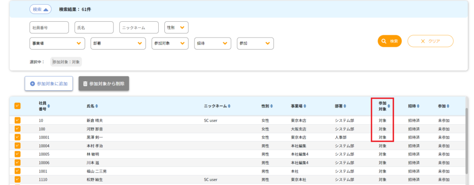Click the orange 検索 search button
The height and width of the screenshot is (185, 474).
[x=390, y=41]
